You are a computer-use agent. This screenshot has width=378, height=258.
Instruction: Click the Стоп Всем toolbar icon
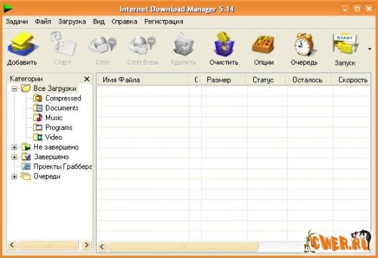click(142, 44)
